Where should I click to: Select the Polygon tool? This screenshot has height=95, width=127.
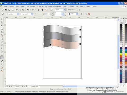2,45
